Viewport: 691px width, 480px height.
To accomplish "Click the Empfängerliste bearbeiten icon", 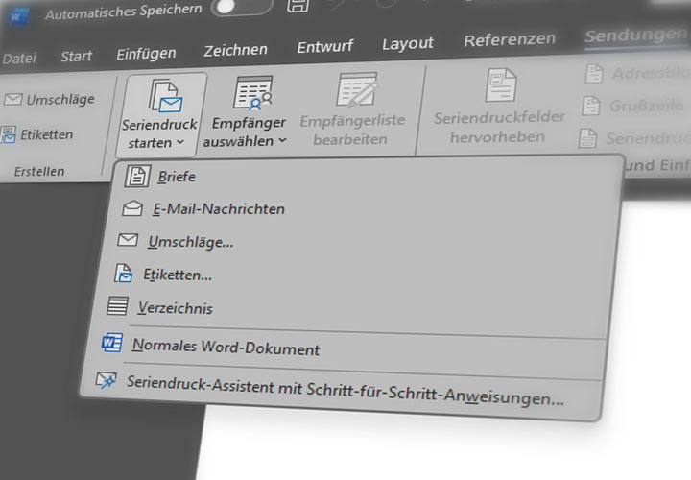I will tap(356, 90).
